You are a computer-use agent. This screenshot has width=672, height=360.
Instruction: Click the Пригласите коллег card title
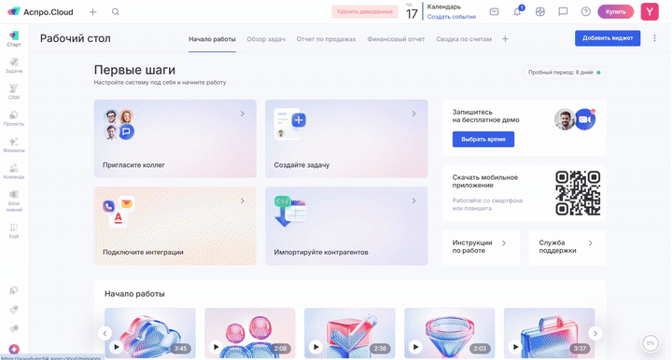[x=133, y=165]
